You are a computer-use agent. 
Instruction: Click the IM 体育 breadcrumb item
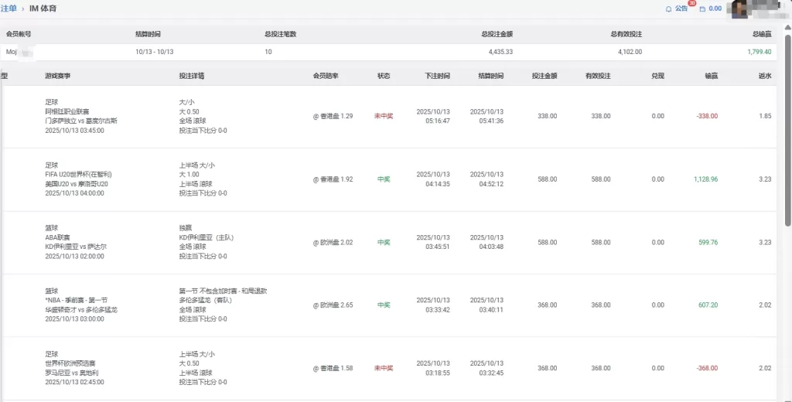point(43,9)
